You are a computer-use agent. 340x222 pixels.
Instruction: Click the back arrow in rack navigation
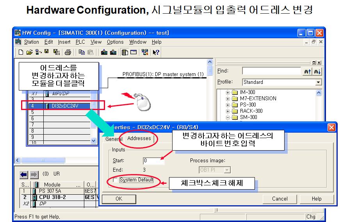point(24,174)
